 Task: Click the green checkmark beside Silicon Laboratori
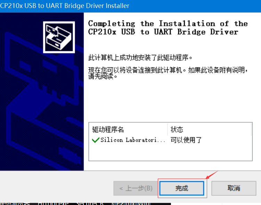(96, 140)
